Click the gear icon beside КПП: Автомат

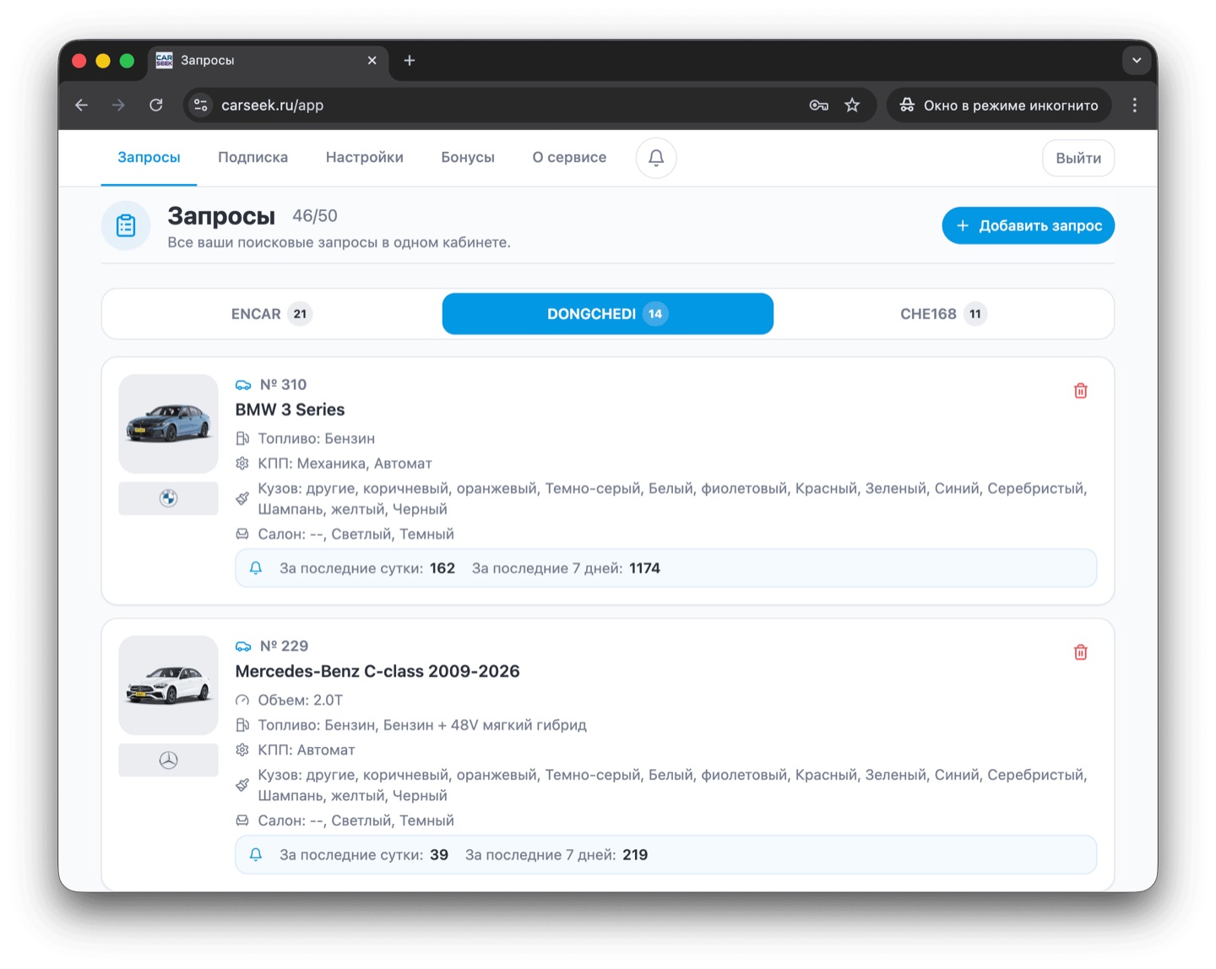point(242,750)
